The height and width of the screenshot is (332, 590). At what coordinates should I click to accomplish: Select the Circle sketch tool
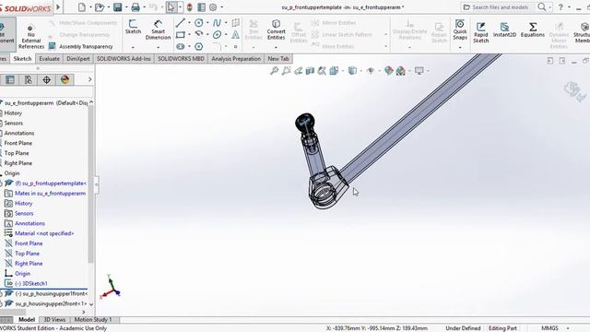pyautogui.click(x=199, y=23)
